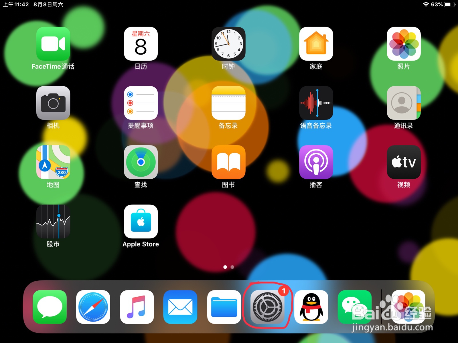Launch the Camera (相机) app

[53, 103]
